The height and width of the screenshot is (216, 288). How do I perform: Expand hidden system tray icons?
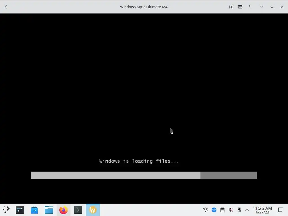tap(247, 210)
